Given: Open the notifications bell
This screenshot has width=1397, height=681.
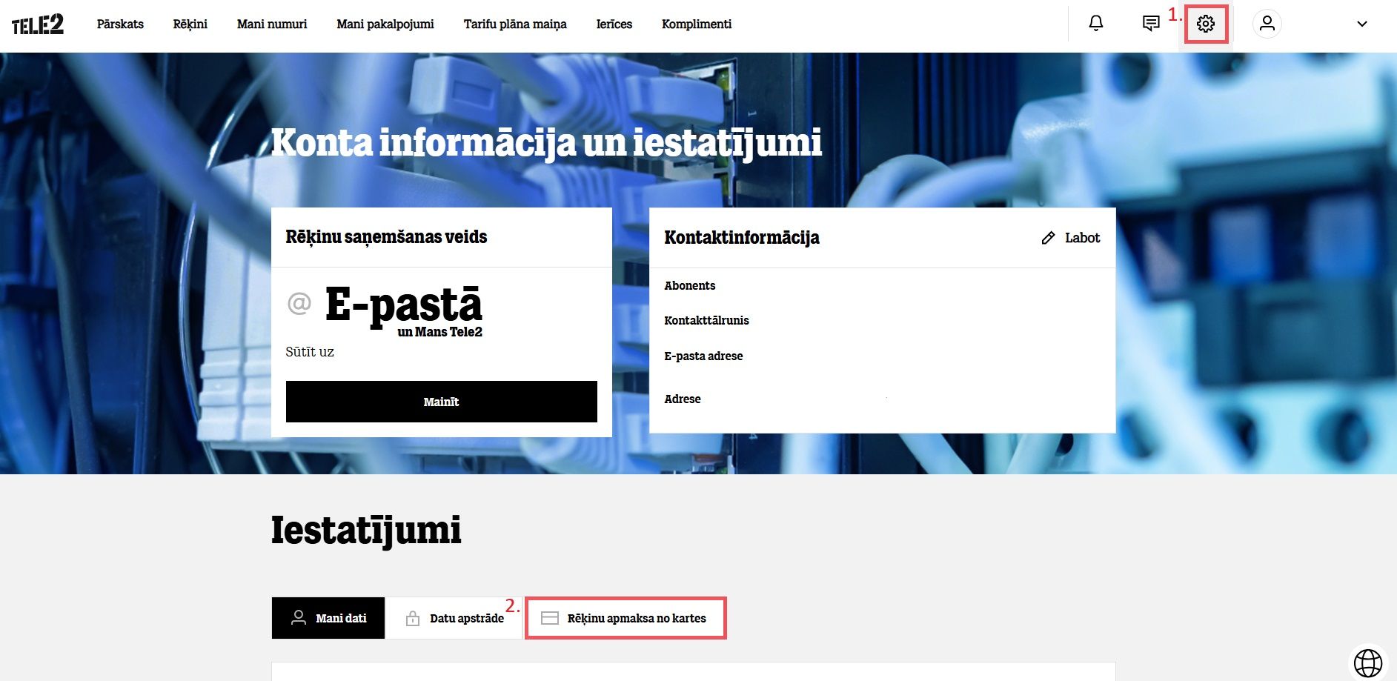Looking at the screenshot, I should 1095,24.
